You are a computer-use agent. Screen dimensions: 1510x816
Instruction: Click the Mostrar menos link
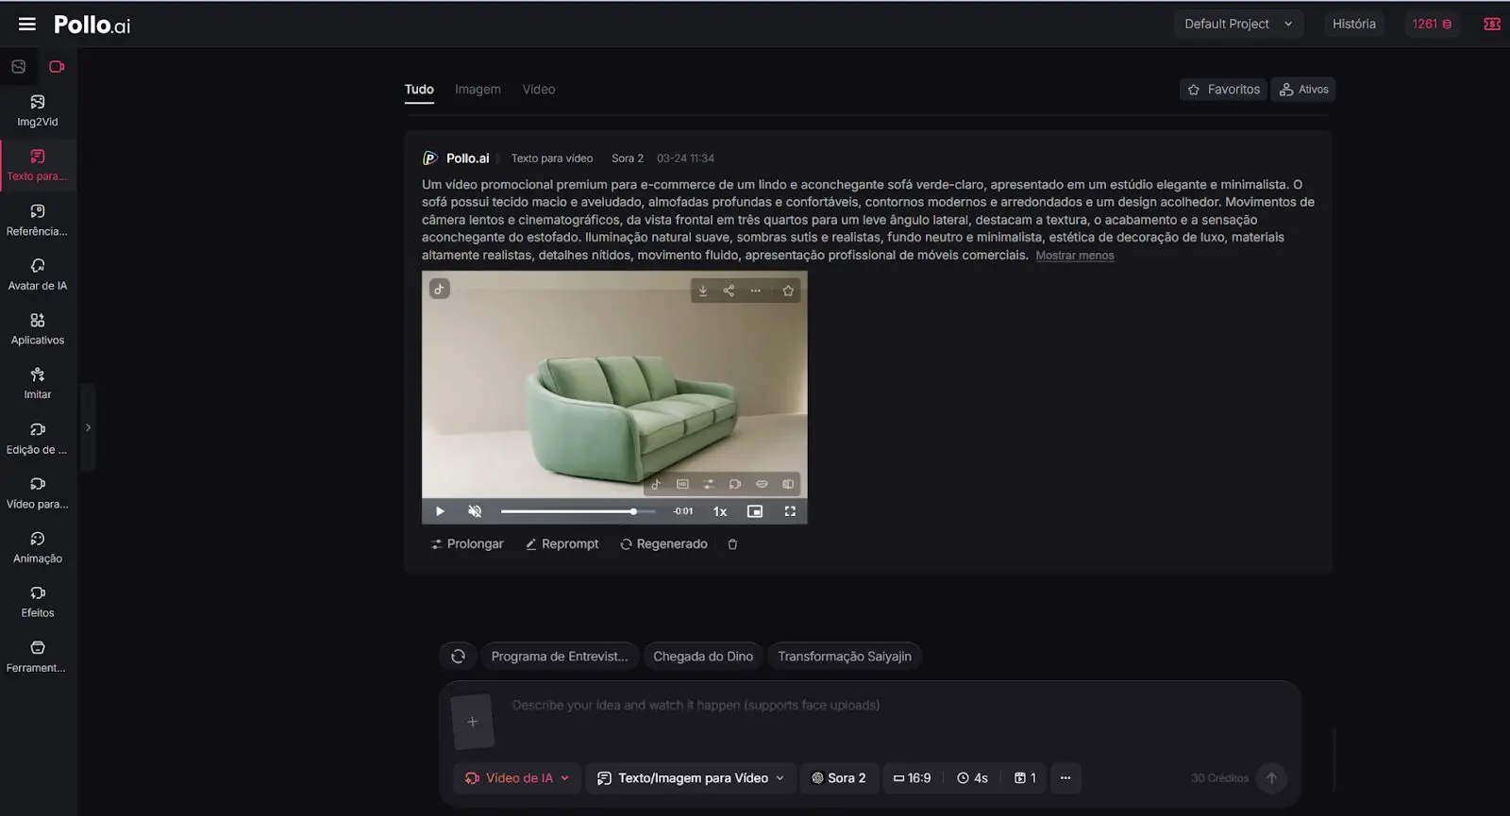coord(1074,256)
